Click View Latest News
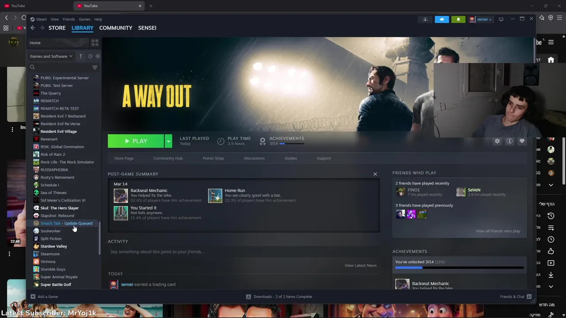Screen dimensions: 566x318 tap(360, 265)
